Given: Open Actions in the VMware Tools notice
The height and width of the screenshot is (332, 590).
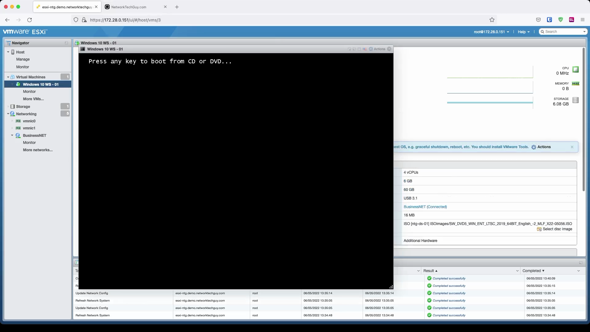Looking at the screenshot, I should (x=541, y=147).
